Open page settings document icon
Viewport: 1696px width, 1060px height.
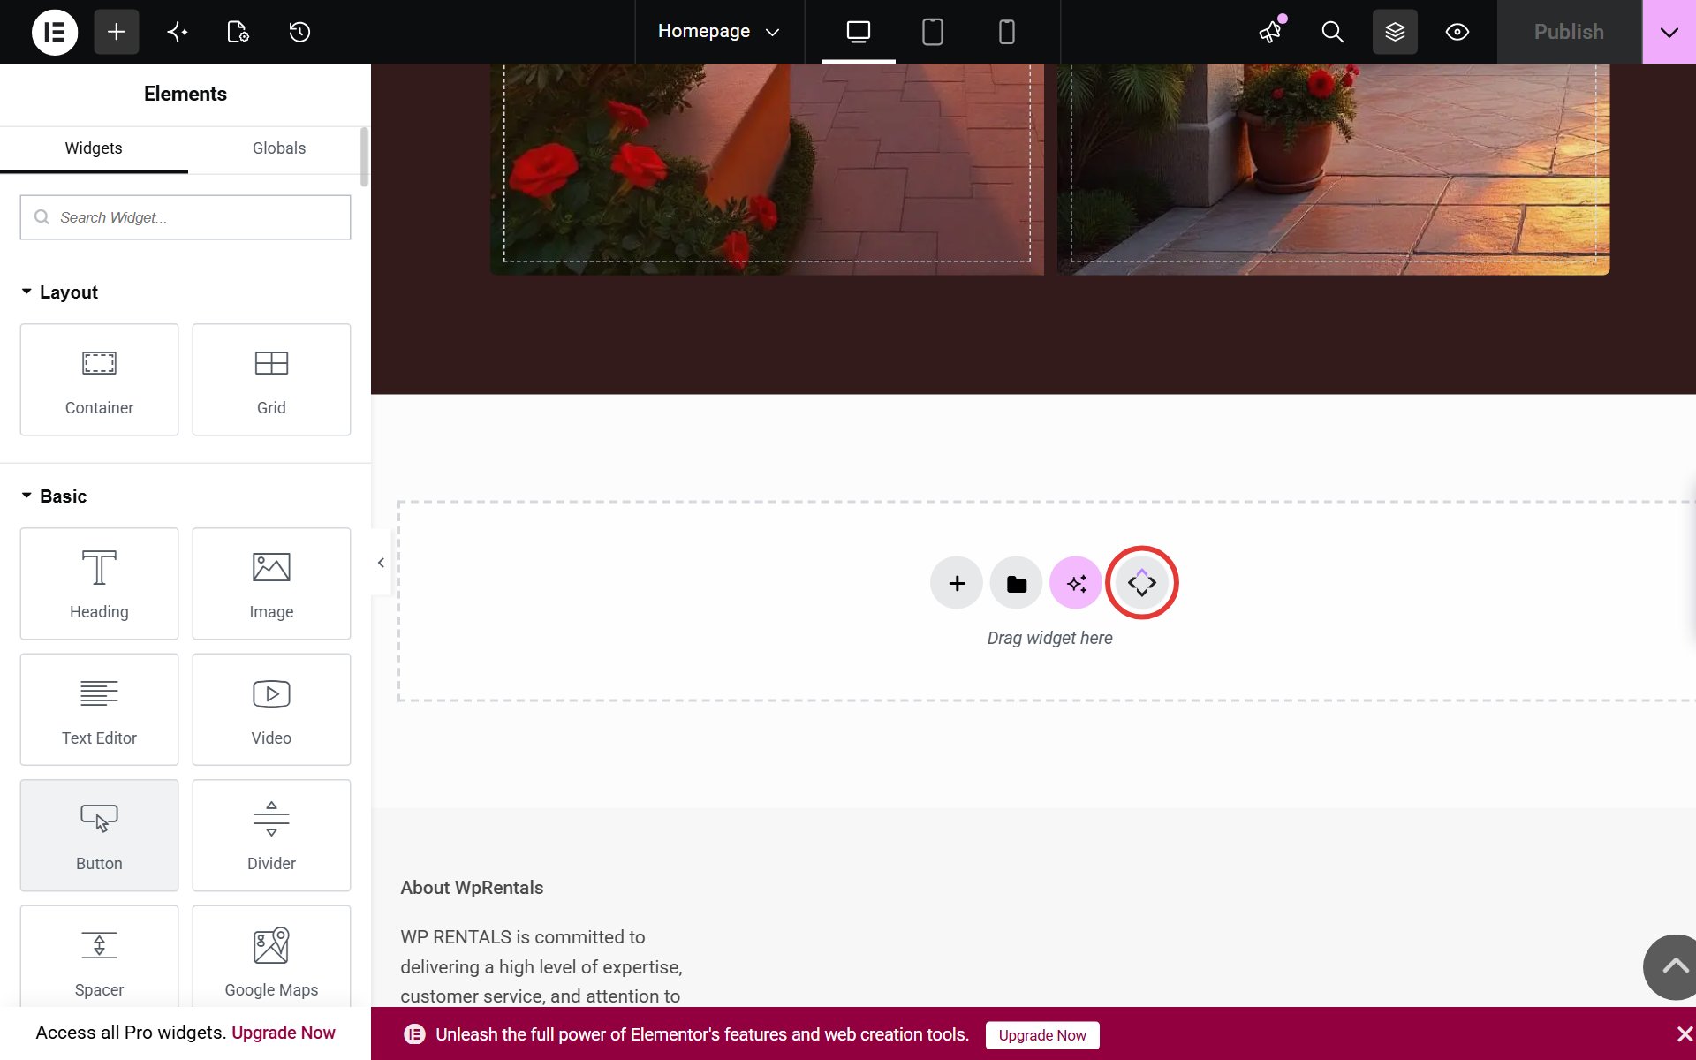(x=238, y=32)
